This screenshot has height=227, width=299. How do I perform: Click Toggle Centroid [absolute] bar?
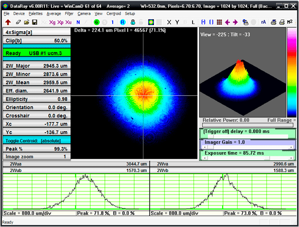pos(36,139)
